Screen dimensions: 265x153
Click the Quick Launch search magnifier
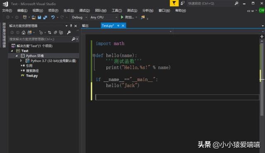236,3
